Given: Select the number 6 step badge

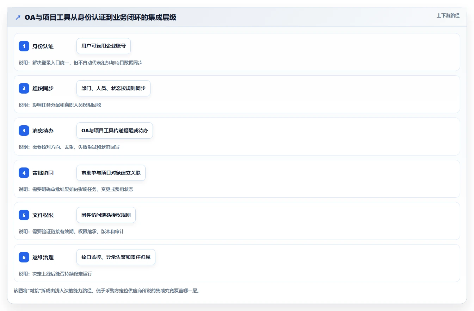Looking at the screenshot, I should point(24,257).
